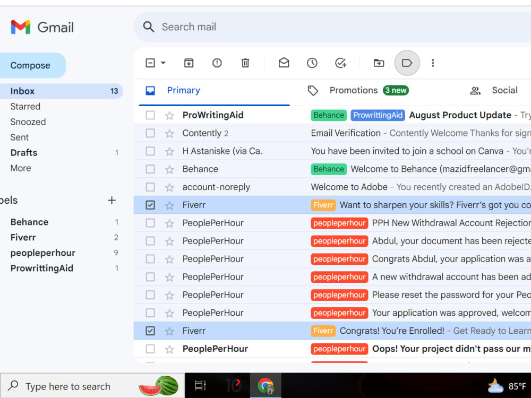Check the ProWritingAid email checkbox

150,115
